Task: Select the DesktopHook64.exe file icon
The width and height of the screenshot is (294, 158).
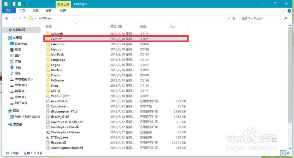Action: 48,132
